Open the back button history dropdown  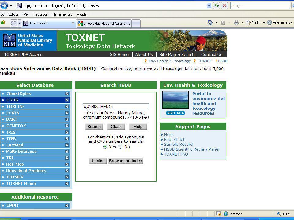tap(11, 6)
